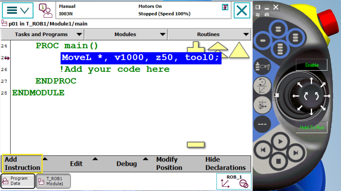Expand the Modules dropdown
This screenshot has width=341, height=191.
pos(125,34)
